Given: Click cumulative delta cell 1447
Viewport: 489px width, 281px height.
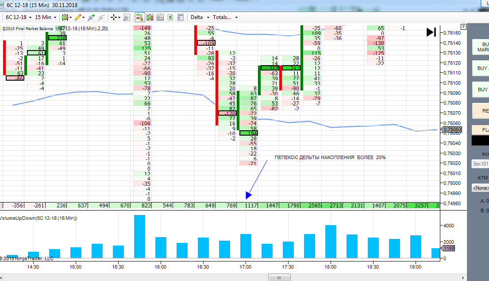Looking at the screenshot, I should pyautogui.click(x=269, y=206).
